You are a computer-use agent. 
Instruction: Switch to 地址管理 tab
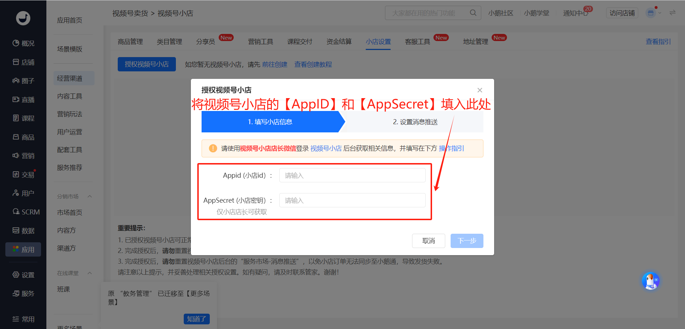click(476, 42)
